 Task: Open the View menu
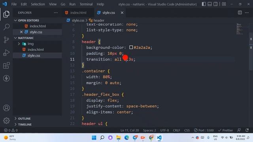(53, 4)
